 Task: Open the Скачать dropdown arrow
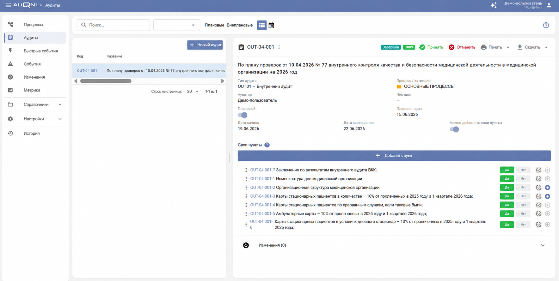546,47
